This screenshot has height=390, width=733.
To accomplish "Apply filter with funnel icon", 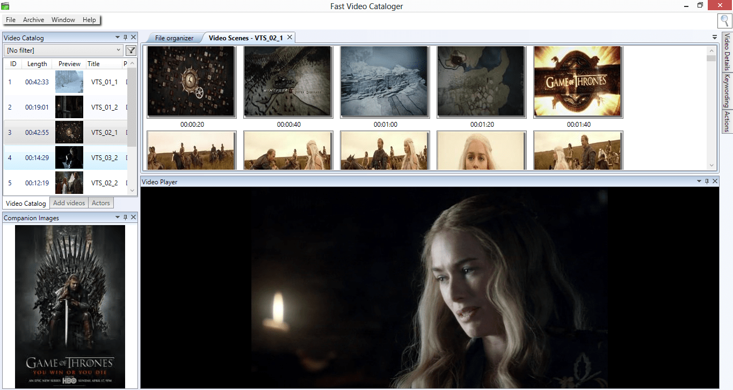I will pyautogui.click(x=131, y=50).
